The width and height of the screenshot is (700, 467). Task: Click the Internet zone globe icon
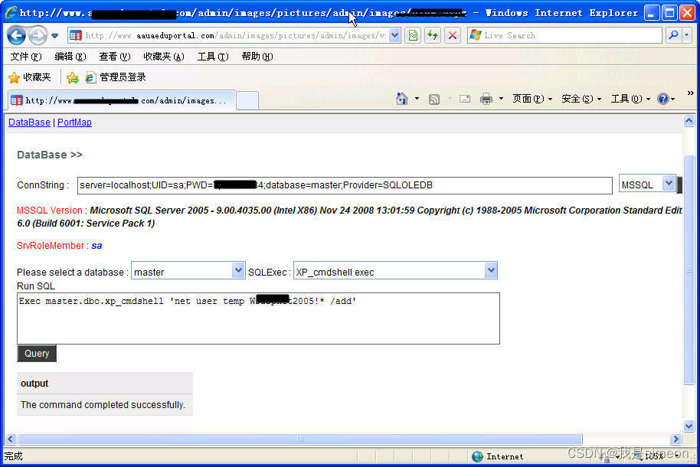(x=477, y=456)
